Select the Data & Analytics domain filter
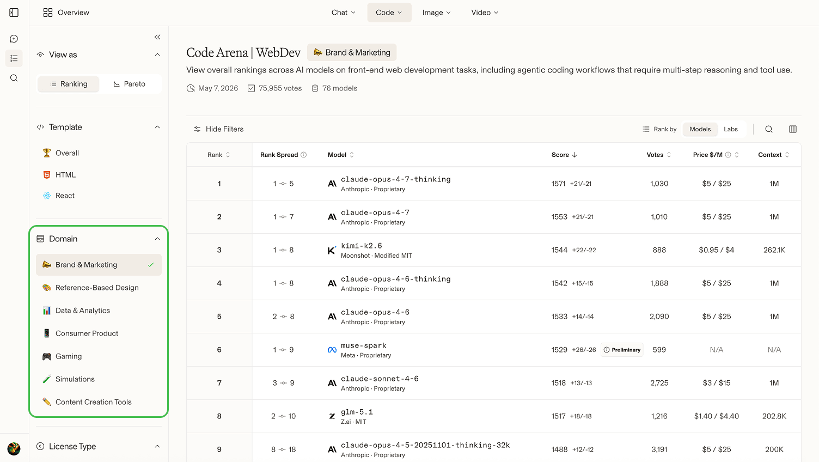The height and width of the screenshot is (462, 819). point(99,311)
